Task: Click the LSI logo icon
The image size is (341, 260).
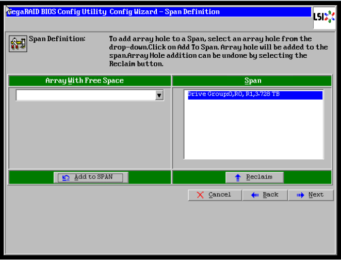Action: coord(324,18)
